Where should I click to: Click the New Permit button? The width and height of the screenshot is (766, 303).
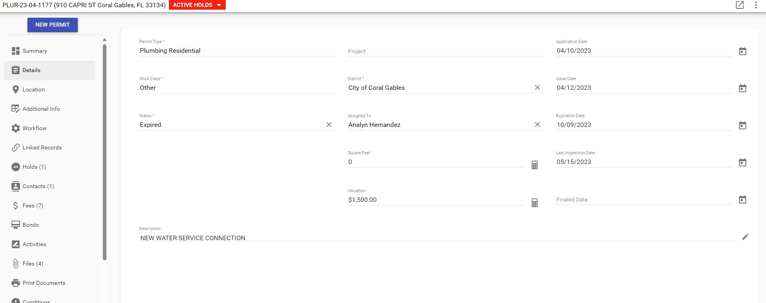[x=52, y=25]
